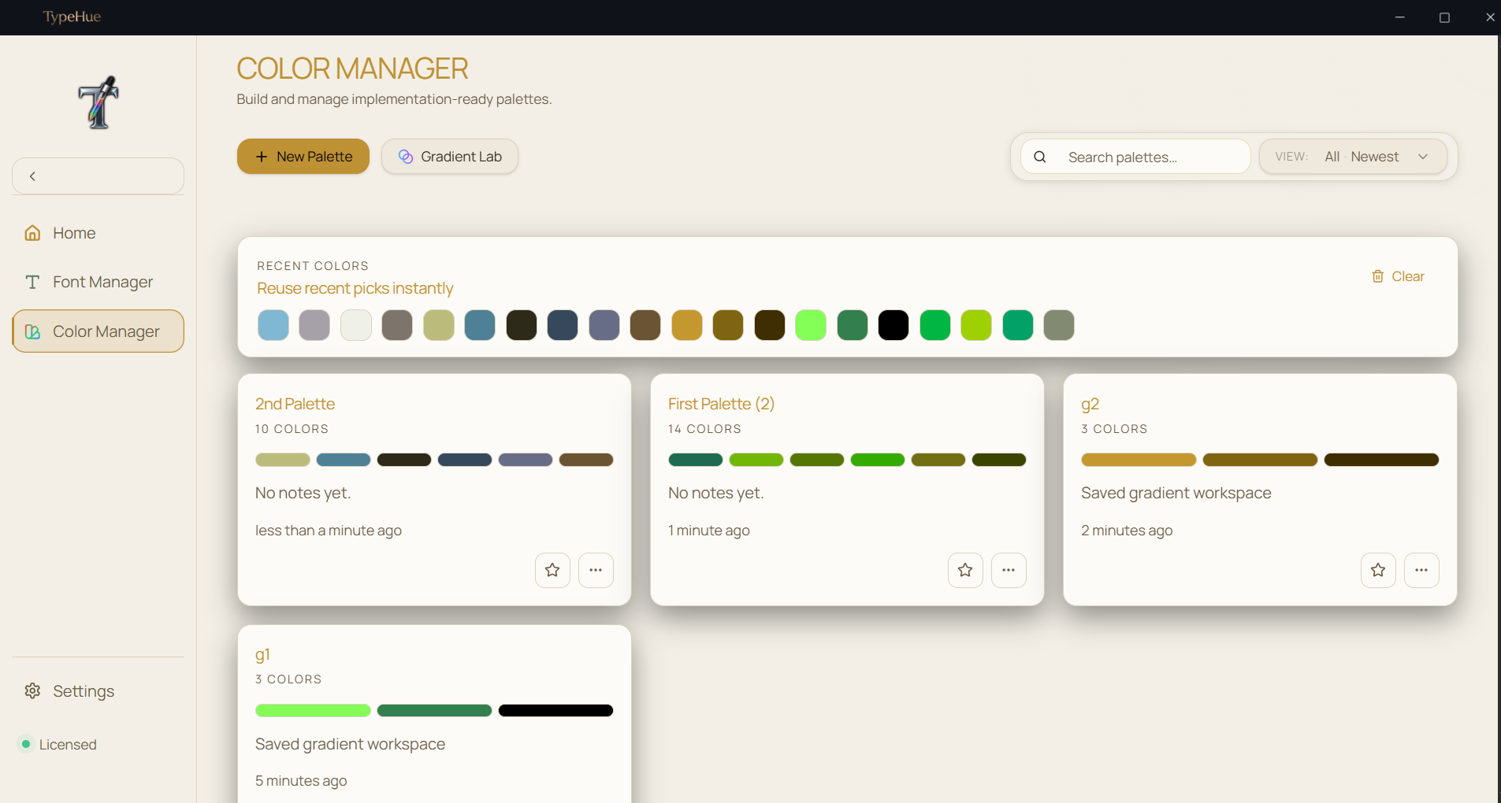
Task: Pick the dark olive-black recent color
Action: pyautogui.click(x=522, y=325)
